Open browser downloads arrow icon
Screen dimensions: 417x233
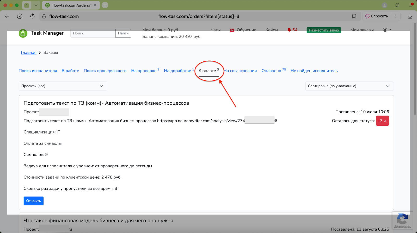(x=410, y=16)
